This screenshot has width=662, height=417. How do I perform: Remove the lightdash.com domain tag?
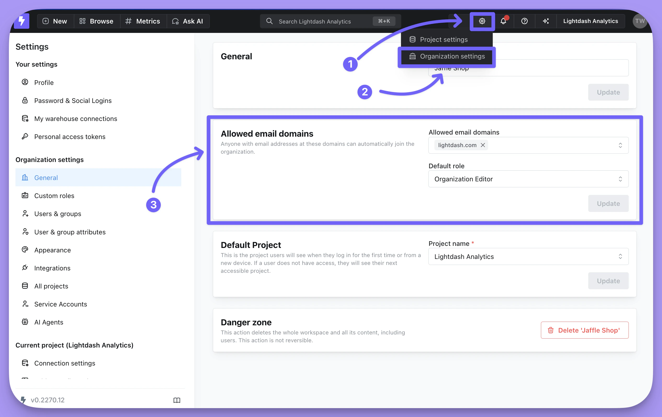(483, 145)
